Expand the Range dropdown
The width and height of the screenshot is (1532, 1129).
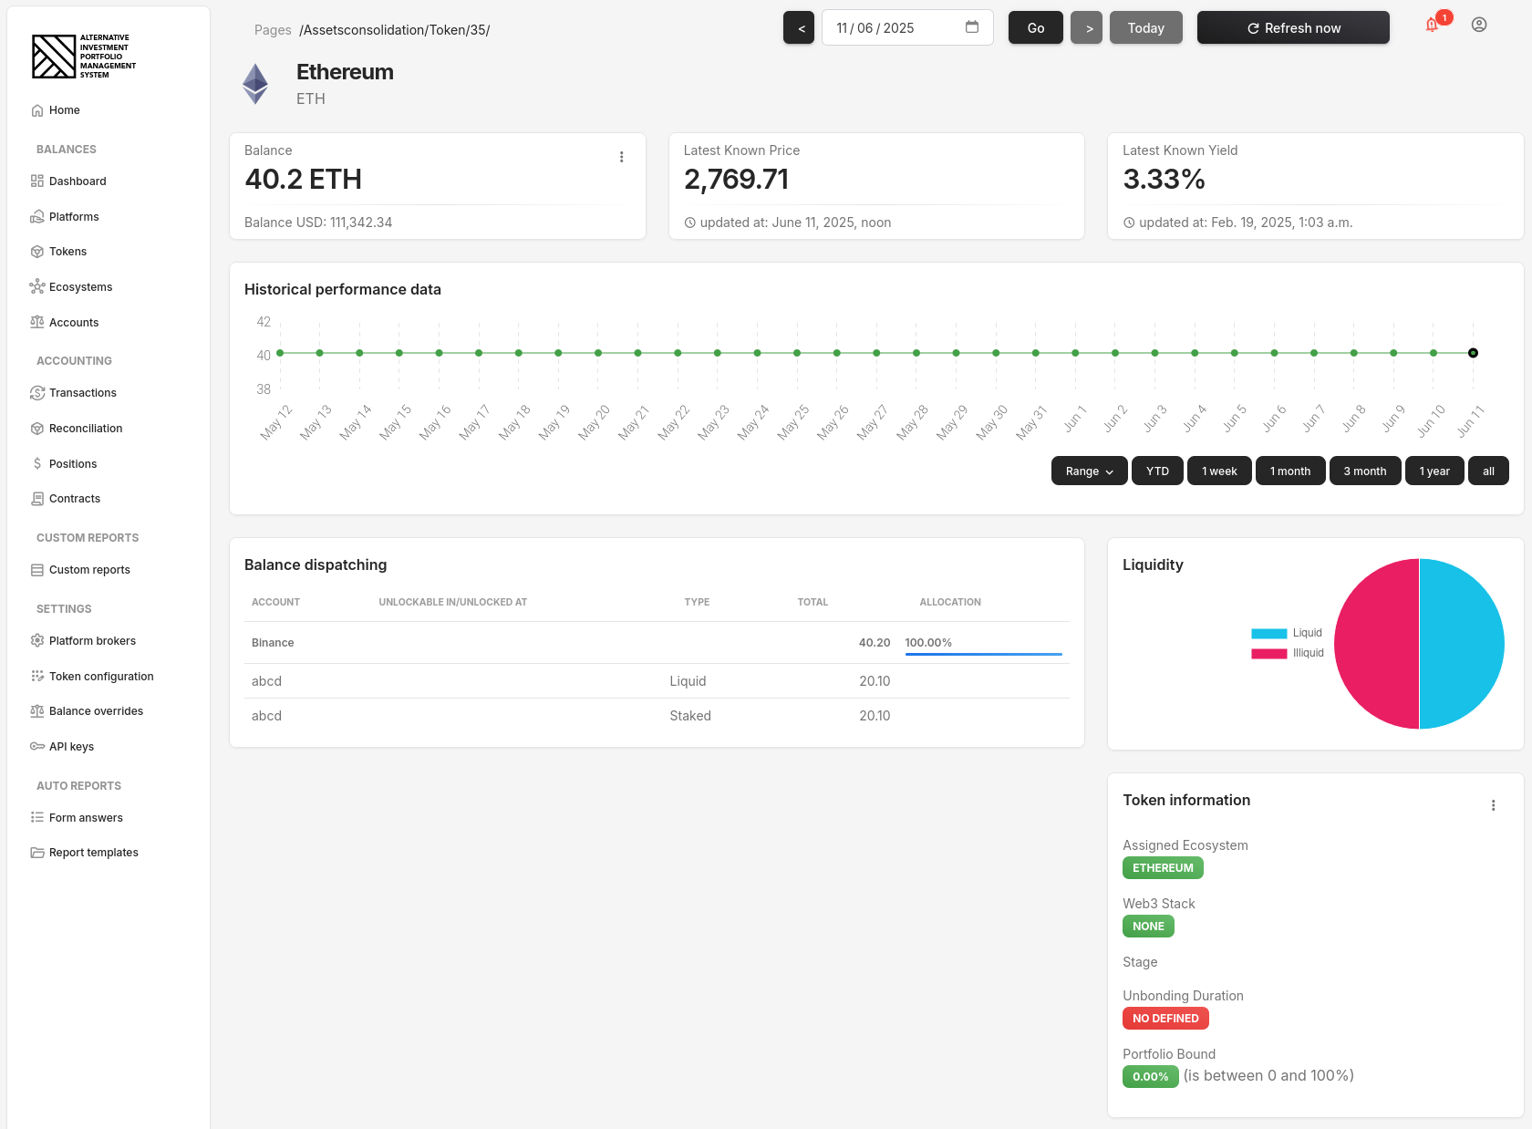(x=1089, y=471)
